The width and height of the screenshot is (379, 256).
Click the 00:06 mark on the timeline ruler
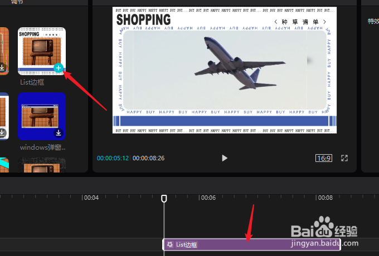click(208, 198)
